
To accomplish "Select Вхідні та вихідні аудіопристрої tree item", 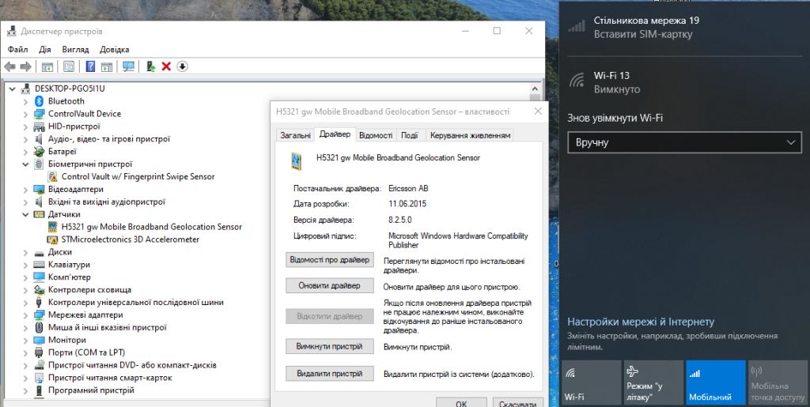I will tap(107, 202).
